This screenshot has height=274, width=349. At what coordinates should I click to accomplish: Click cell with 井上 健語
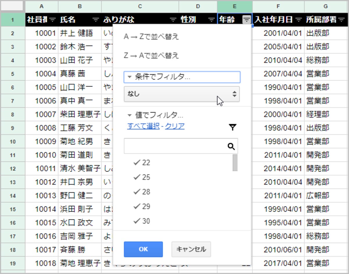(80, 33)
